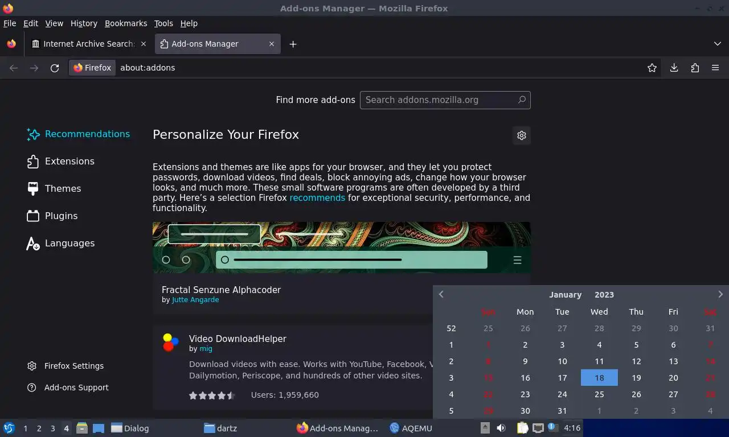Image resolution: width=729 pixels, height=437 pixels.
Task: Open the Edit menu
Action: (x=31, y=23)
